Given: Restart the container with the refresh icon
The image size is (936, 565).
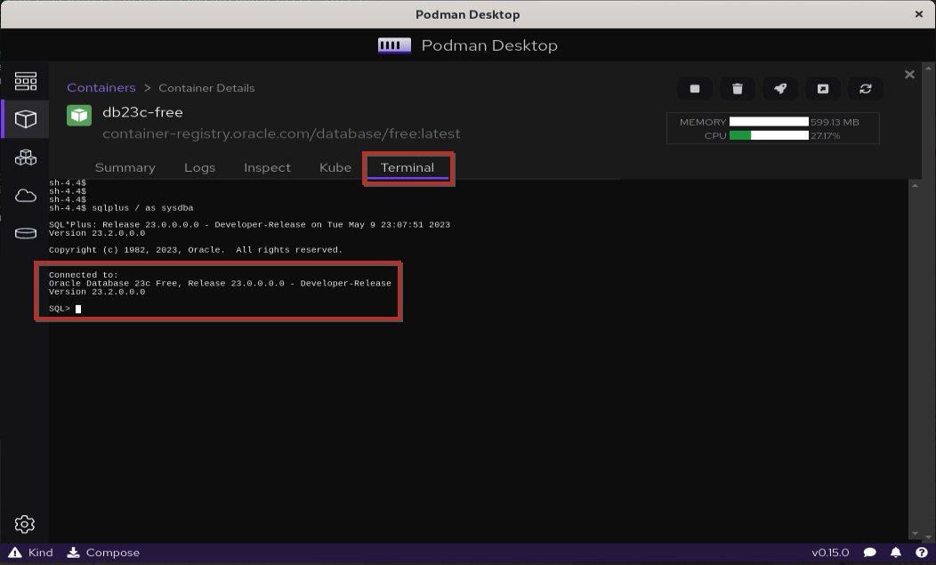Looking at the screenshot, I should point(865,88).
